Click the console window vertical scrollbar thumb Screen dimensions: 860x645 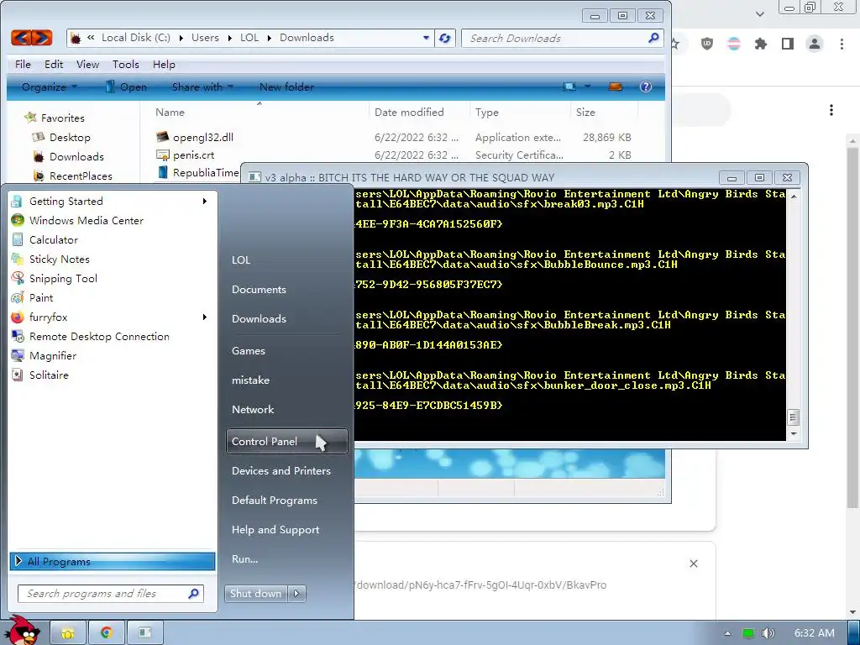793,417
